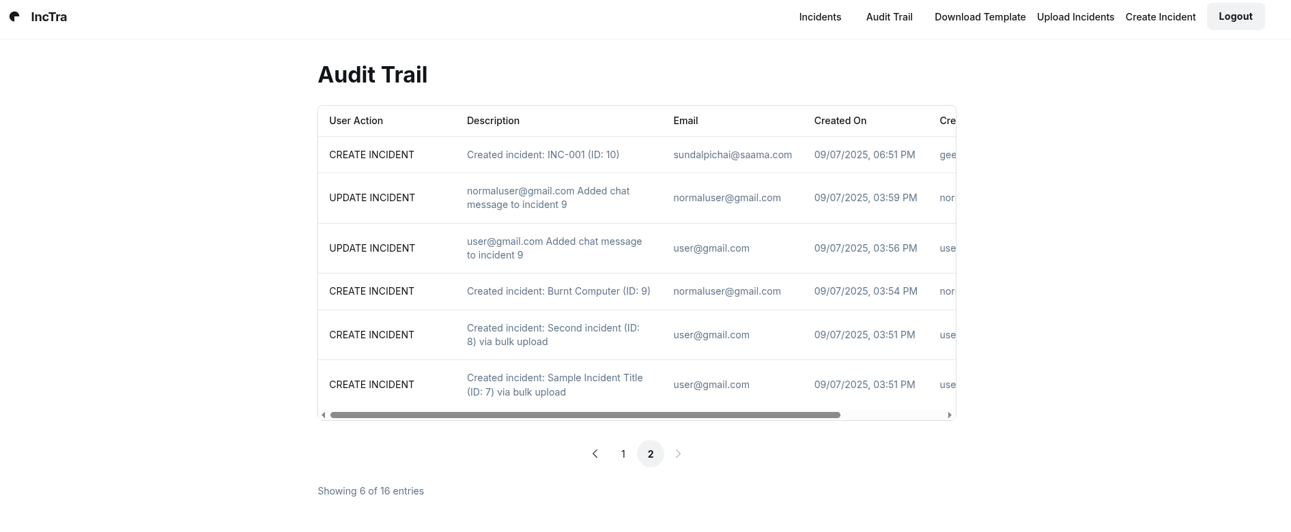
Task: Click the Created On column header
Action: pos(840,121)
